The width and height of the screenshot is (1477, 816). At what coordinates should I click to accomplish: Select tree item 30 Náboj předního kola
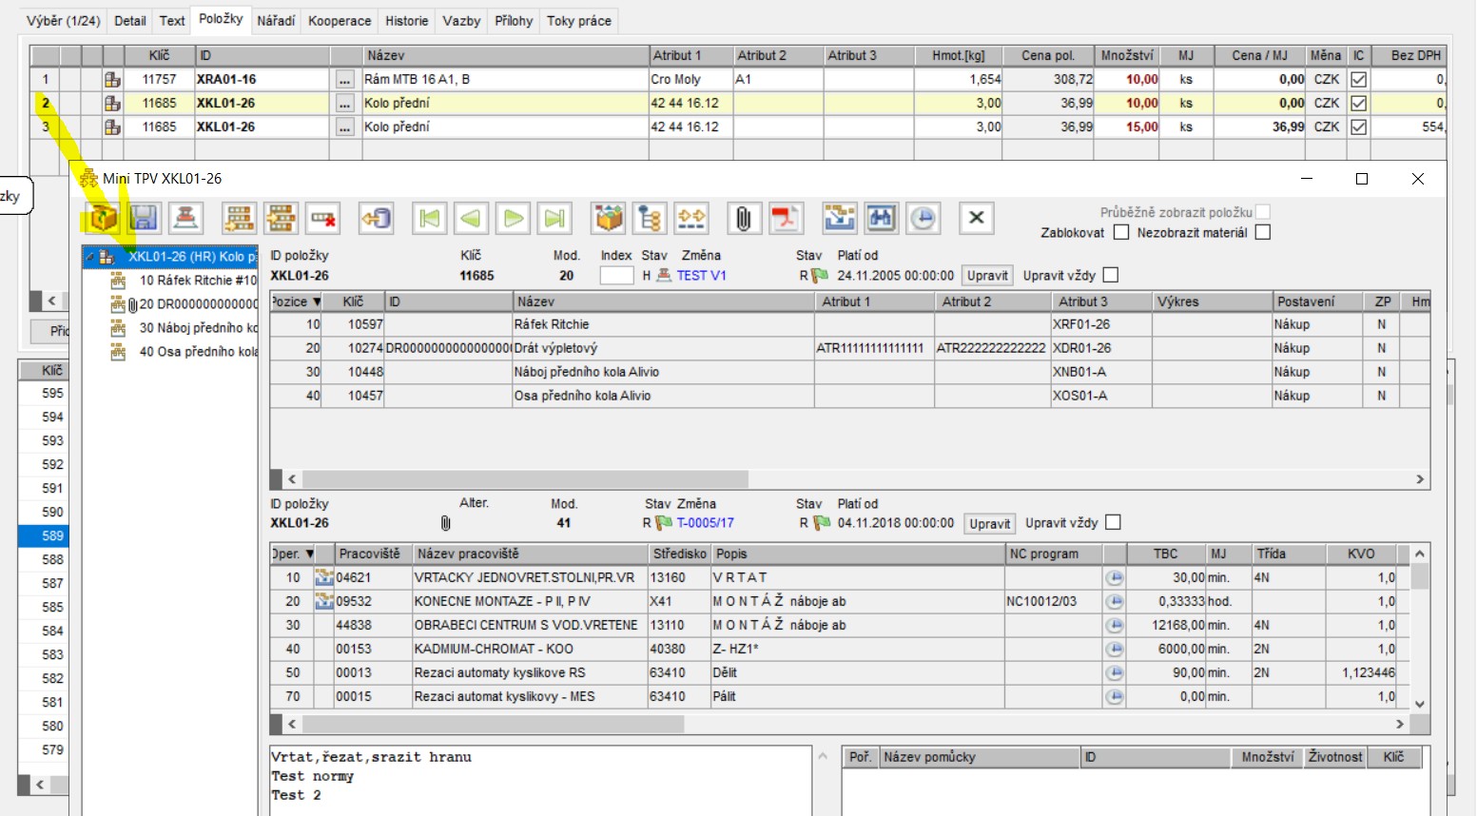point(185,328)
